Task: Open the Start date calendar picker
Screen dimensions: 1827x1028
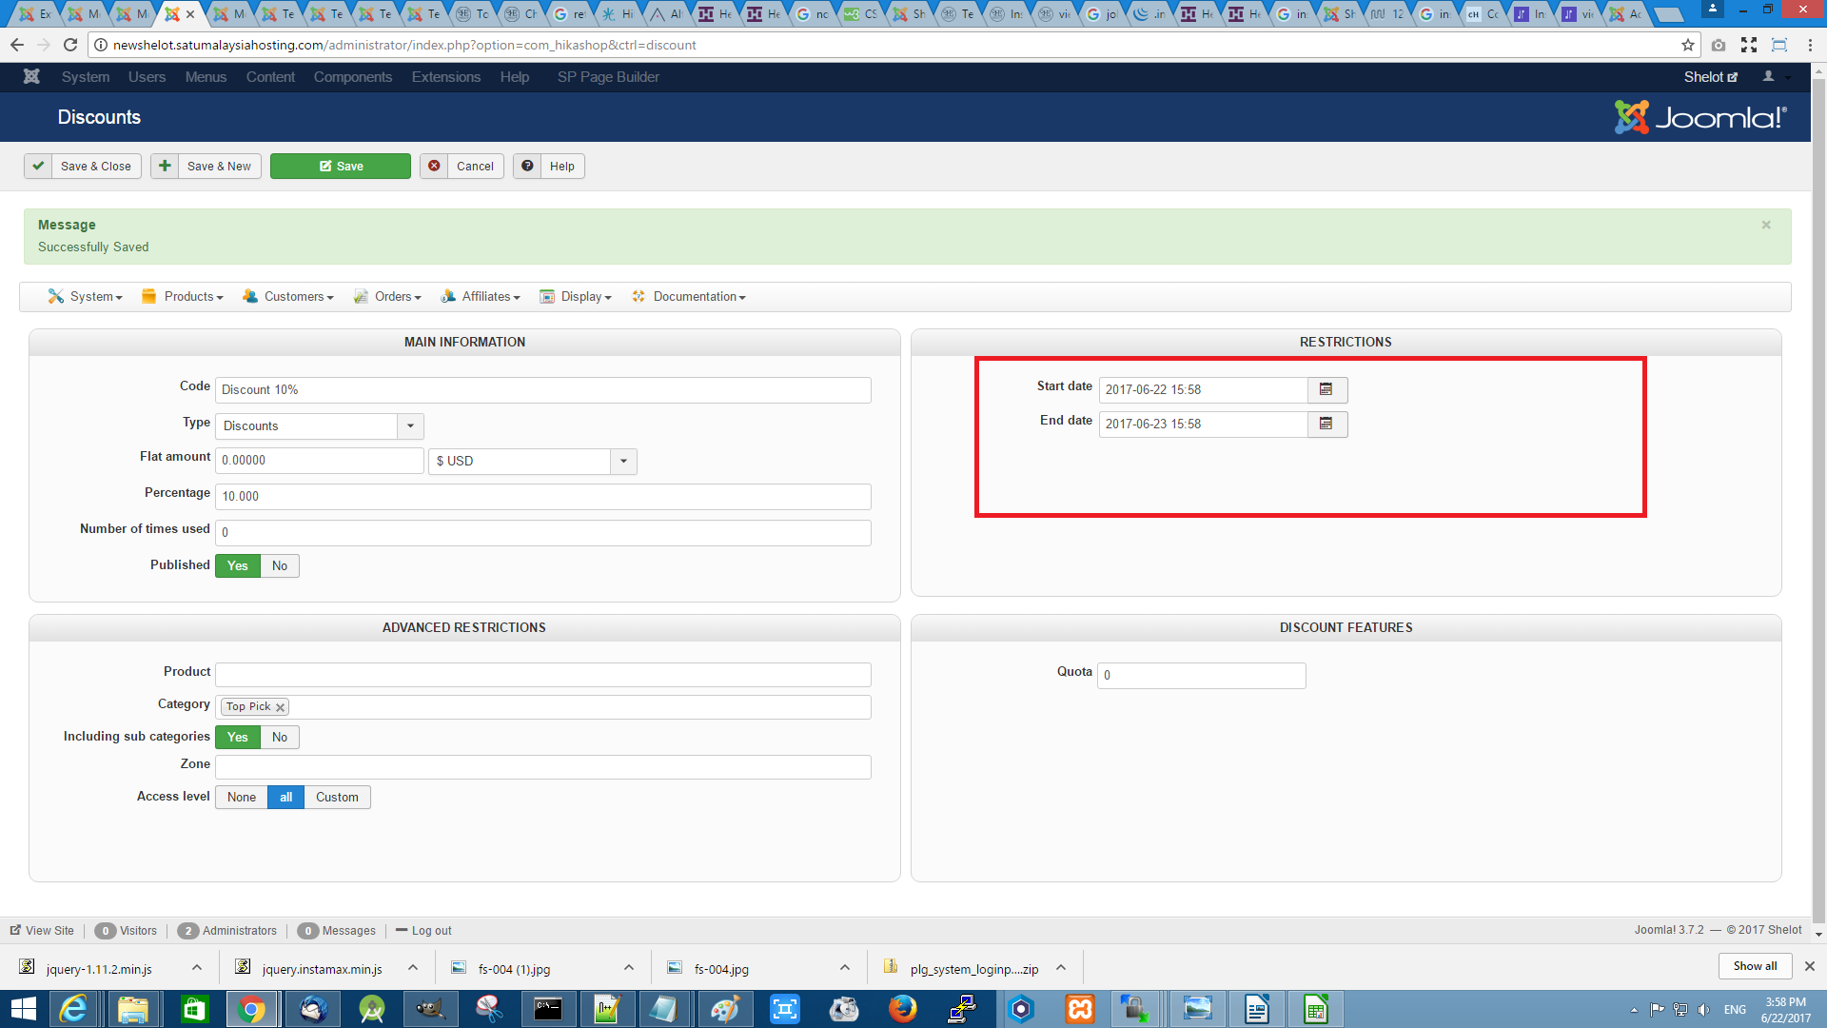Action: click(x=1326, y=389)
